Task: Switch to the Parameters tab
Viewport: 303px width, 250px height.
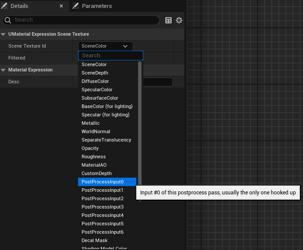Action: click(96, 6)
